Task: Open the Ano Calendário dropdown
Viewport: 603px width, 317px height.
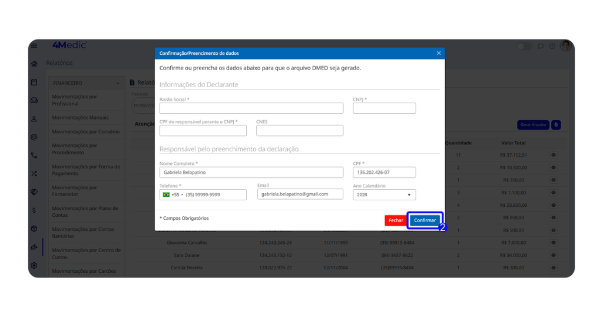Action: (x=384, y=194)
